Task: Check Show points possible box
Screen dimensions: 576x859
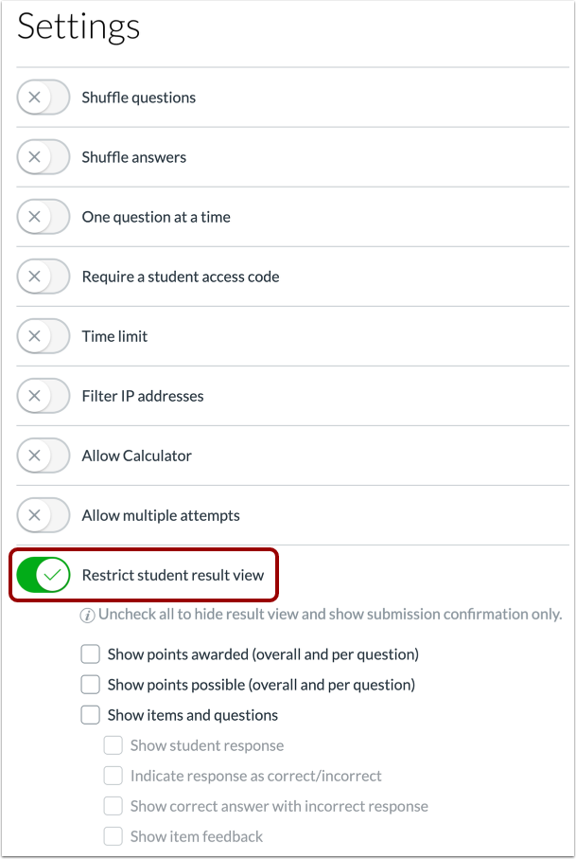Action: [x=90, y=684]
